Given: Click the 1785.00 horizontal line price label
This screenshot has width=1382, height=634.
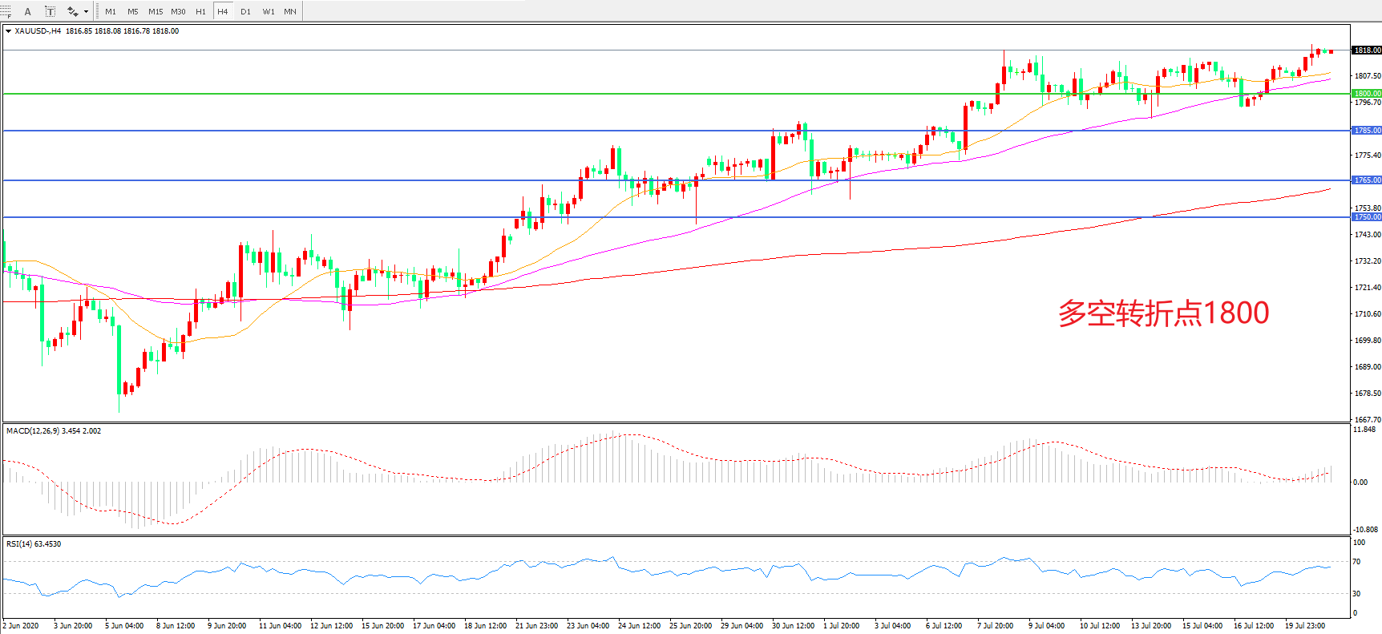Looking at the screenshot, I should (1367, 131).
